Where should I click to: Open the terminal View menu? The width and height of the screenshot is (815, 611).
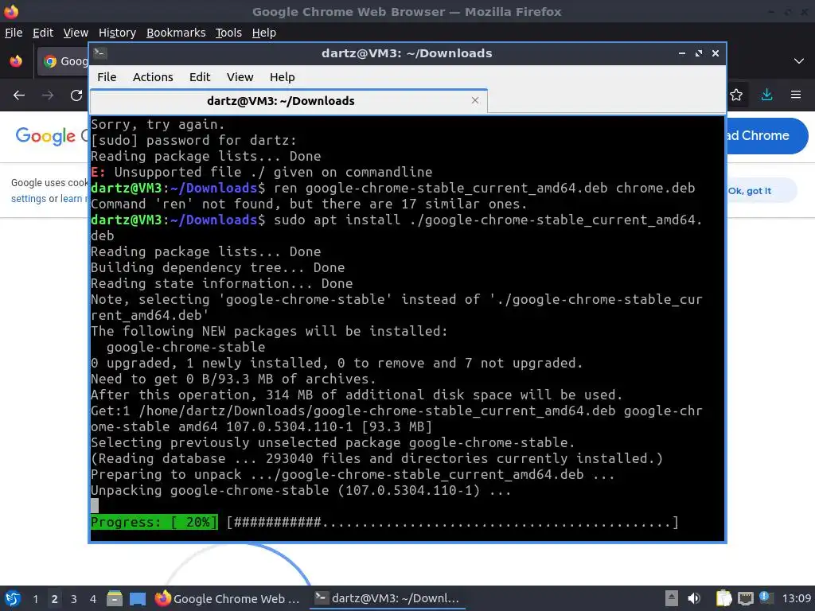coord(240,77)
